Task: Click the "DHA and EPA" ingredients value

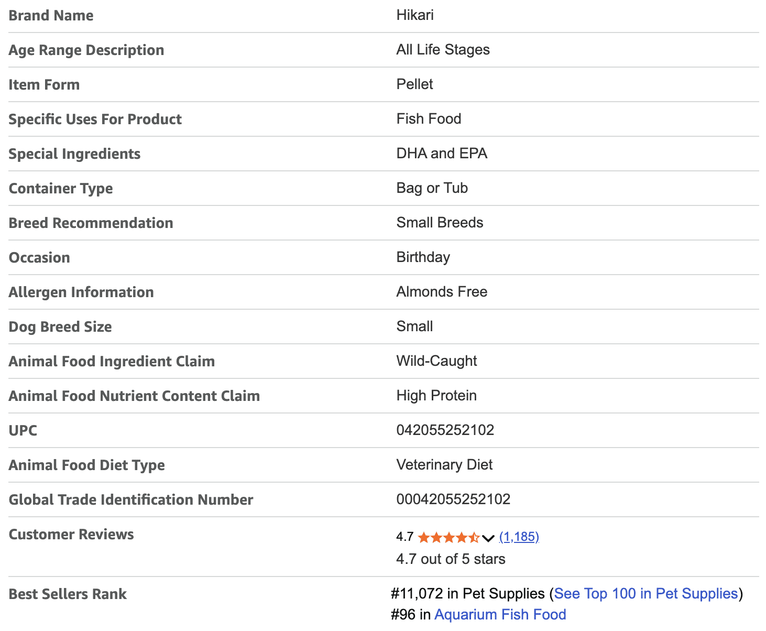Action: (442, 154)
